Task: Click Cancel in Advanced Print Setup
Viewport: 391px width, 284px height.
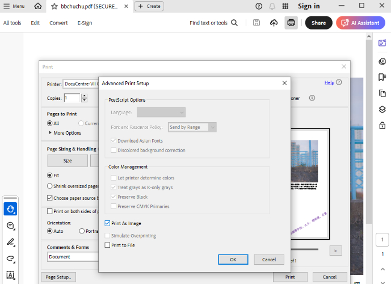Action: 269,260
